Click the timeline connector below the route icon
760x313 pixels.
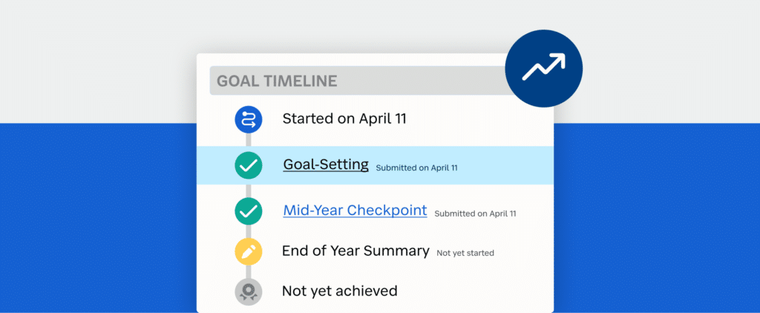coord(249,139)
